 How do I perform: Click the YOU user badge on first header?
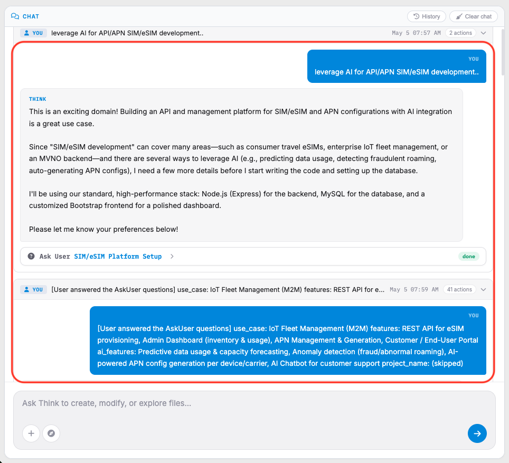click(x=34, y=33)
